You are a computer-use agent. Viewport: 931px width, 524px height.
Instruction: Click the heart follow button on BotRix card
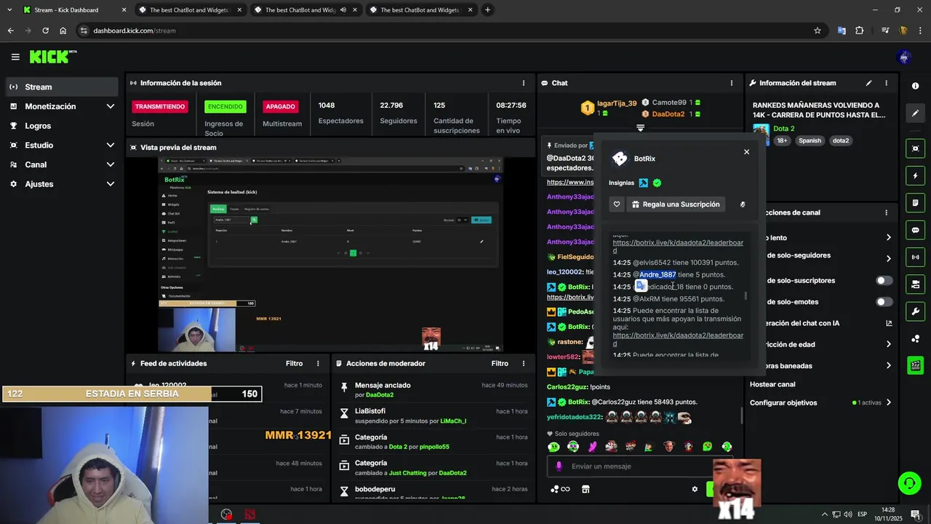click(617, 205)
